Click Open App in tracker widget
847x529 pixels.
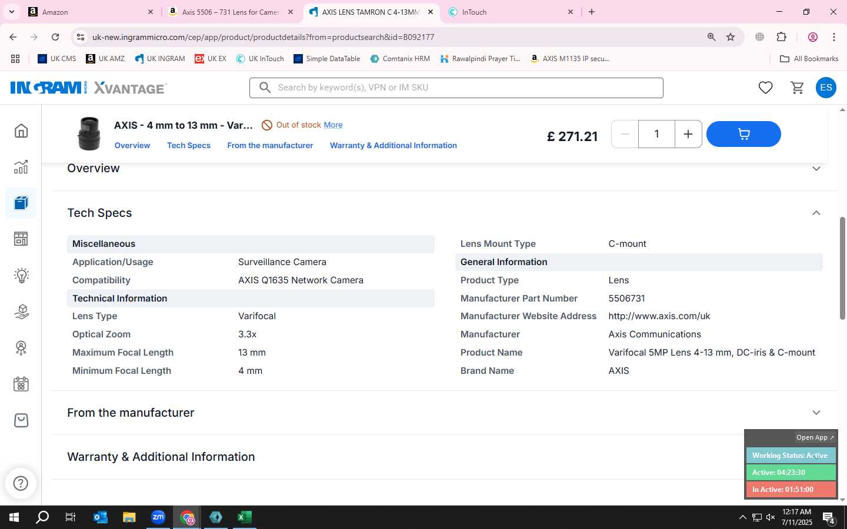pos(815,437)
